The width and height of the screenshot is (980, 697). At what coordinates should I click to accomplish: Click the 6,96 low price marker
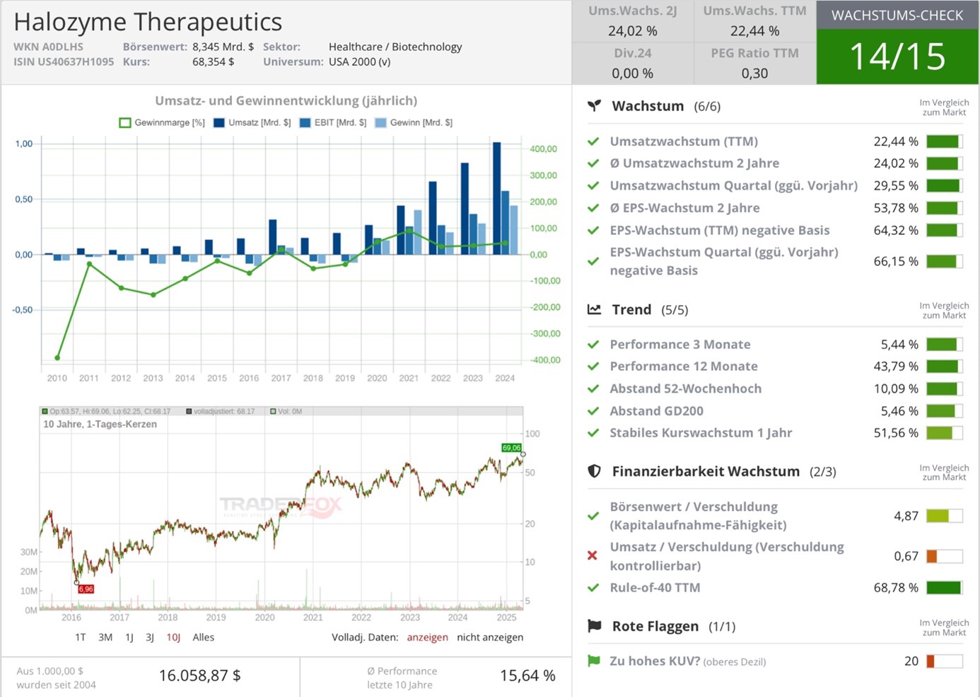tap(86, 589)
